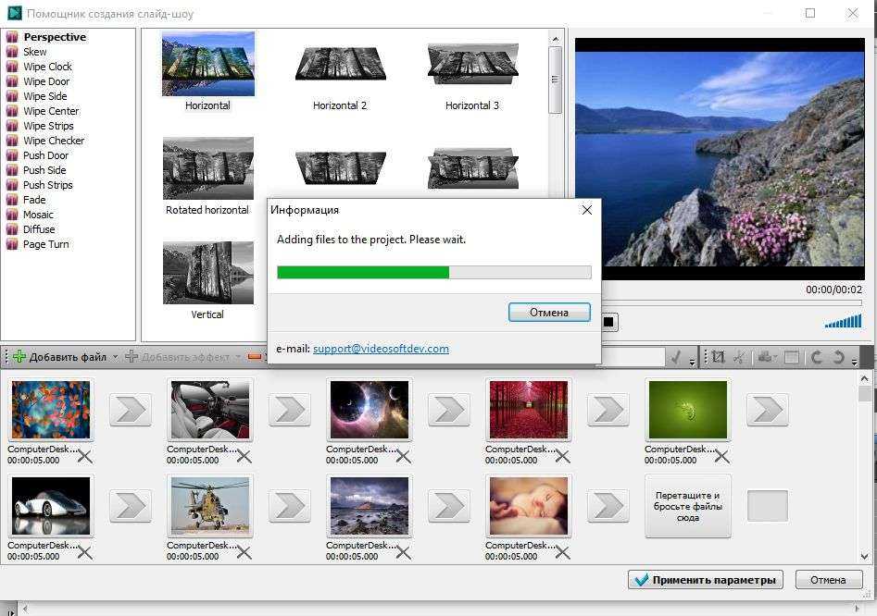Select the crop tool icon in toolbar

pos(718,357)
